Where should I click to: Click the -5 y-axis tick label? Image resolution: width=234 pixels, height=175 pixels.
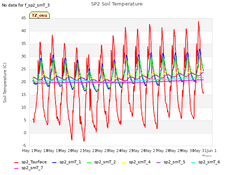pyautogui.click(x=24, y=145)
